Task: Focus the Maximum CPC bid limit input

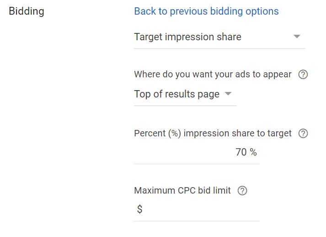Action: (201, 210)
